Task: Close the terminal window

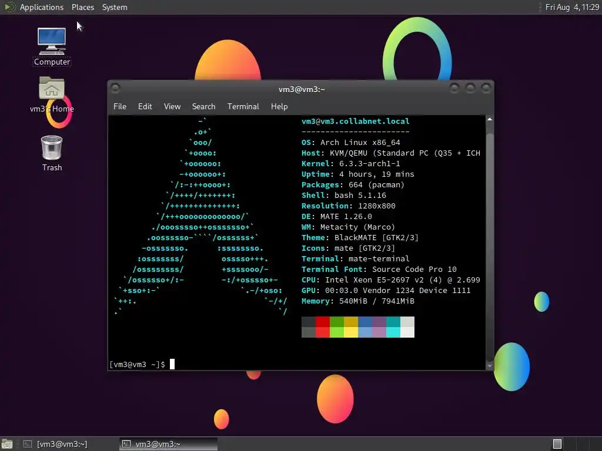Action: click(x=486, y=88)
